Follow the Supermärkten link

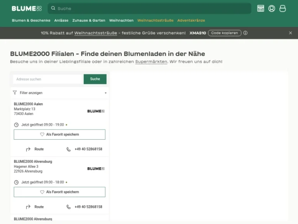[x=151, y=62]
